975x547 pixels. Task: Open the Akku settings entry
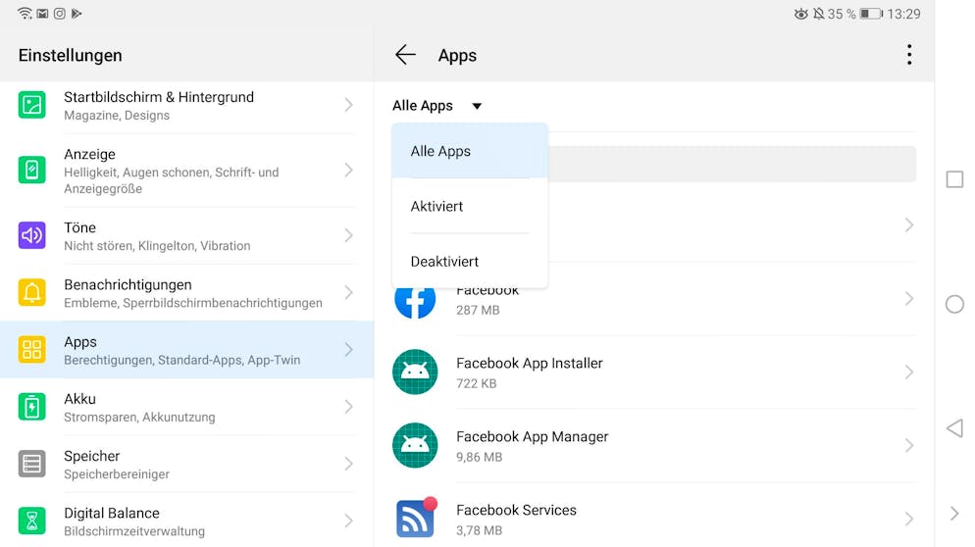coord(186,407)
